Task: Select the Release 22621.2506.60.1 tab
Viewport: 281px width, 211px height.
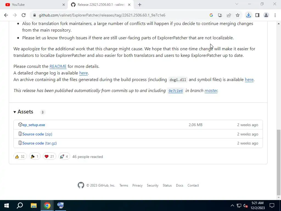Action: (x=101, y=5)
